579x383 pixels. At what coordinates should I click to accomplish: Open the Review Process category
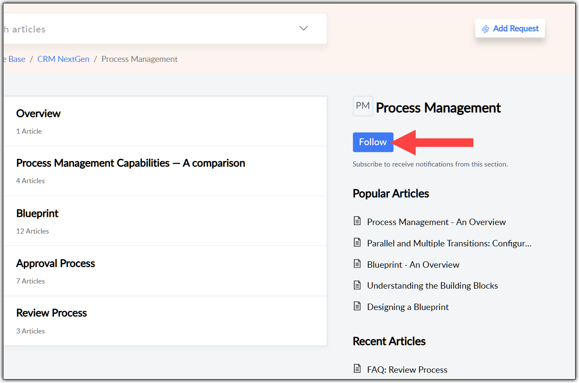click(51, 313)
